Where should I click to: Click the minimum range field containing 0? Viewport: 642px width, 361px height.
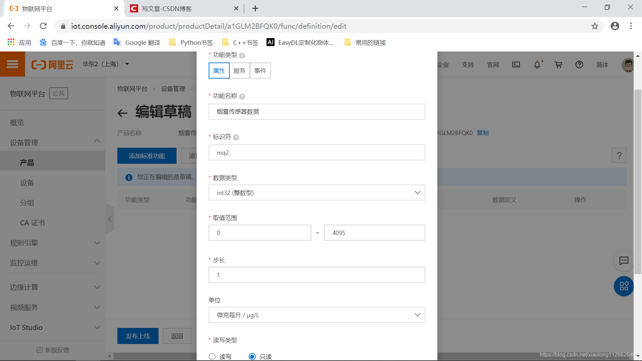click(260, 233)
